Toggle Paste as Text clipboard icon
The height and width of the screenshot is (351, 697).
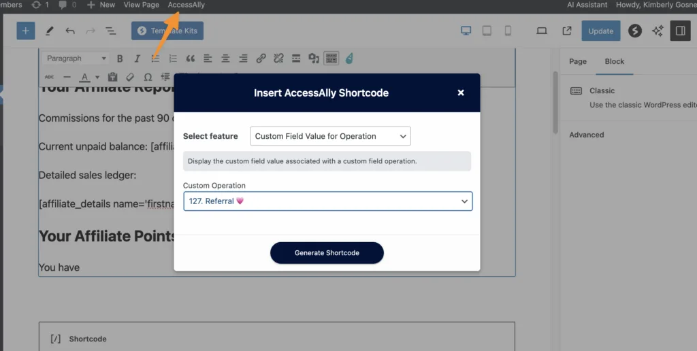coord(112,77)
